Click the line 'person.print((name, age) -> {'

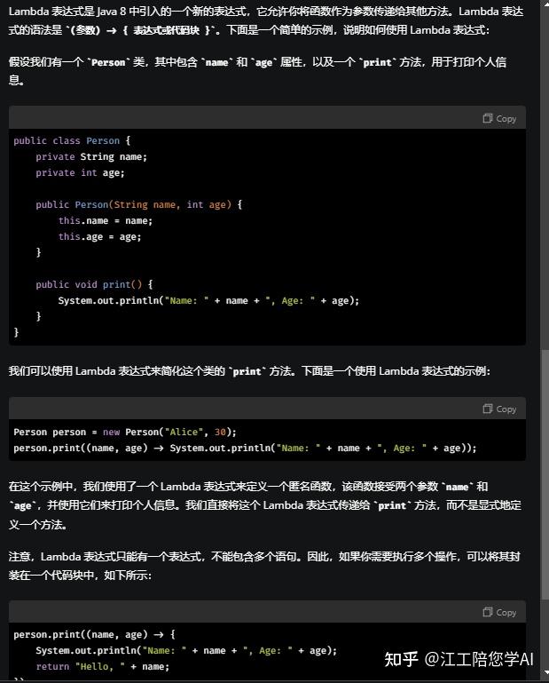click(x=94, y=635)
